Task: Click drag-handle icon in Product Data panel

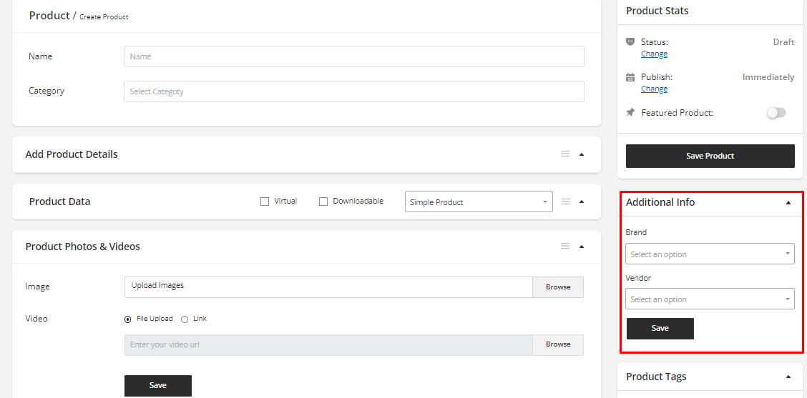Action: (x=565, y=202)
